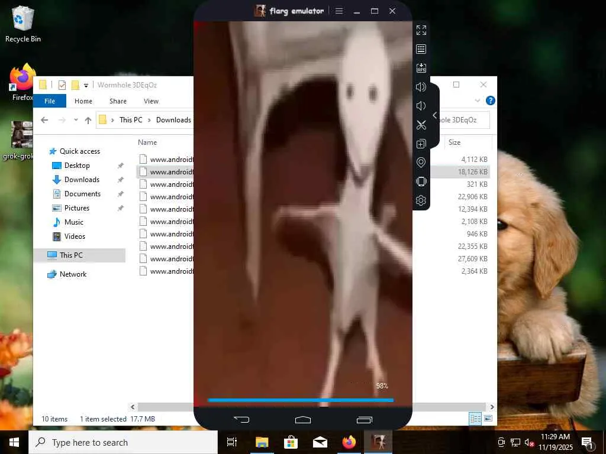Screen dimensions: 606x454
Task: Switch to Details view layout button
Action: click(475, 419)
